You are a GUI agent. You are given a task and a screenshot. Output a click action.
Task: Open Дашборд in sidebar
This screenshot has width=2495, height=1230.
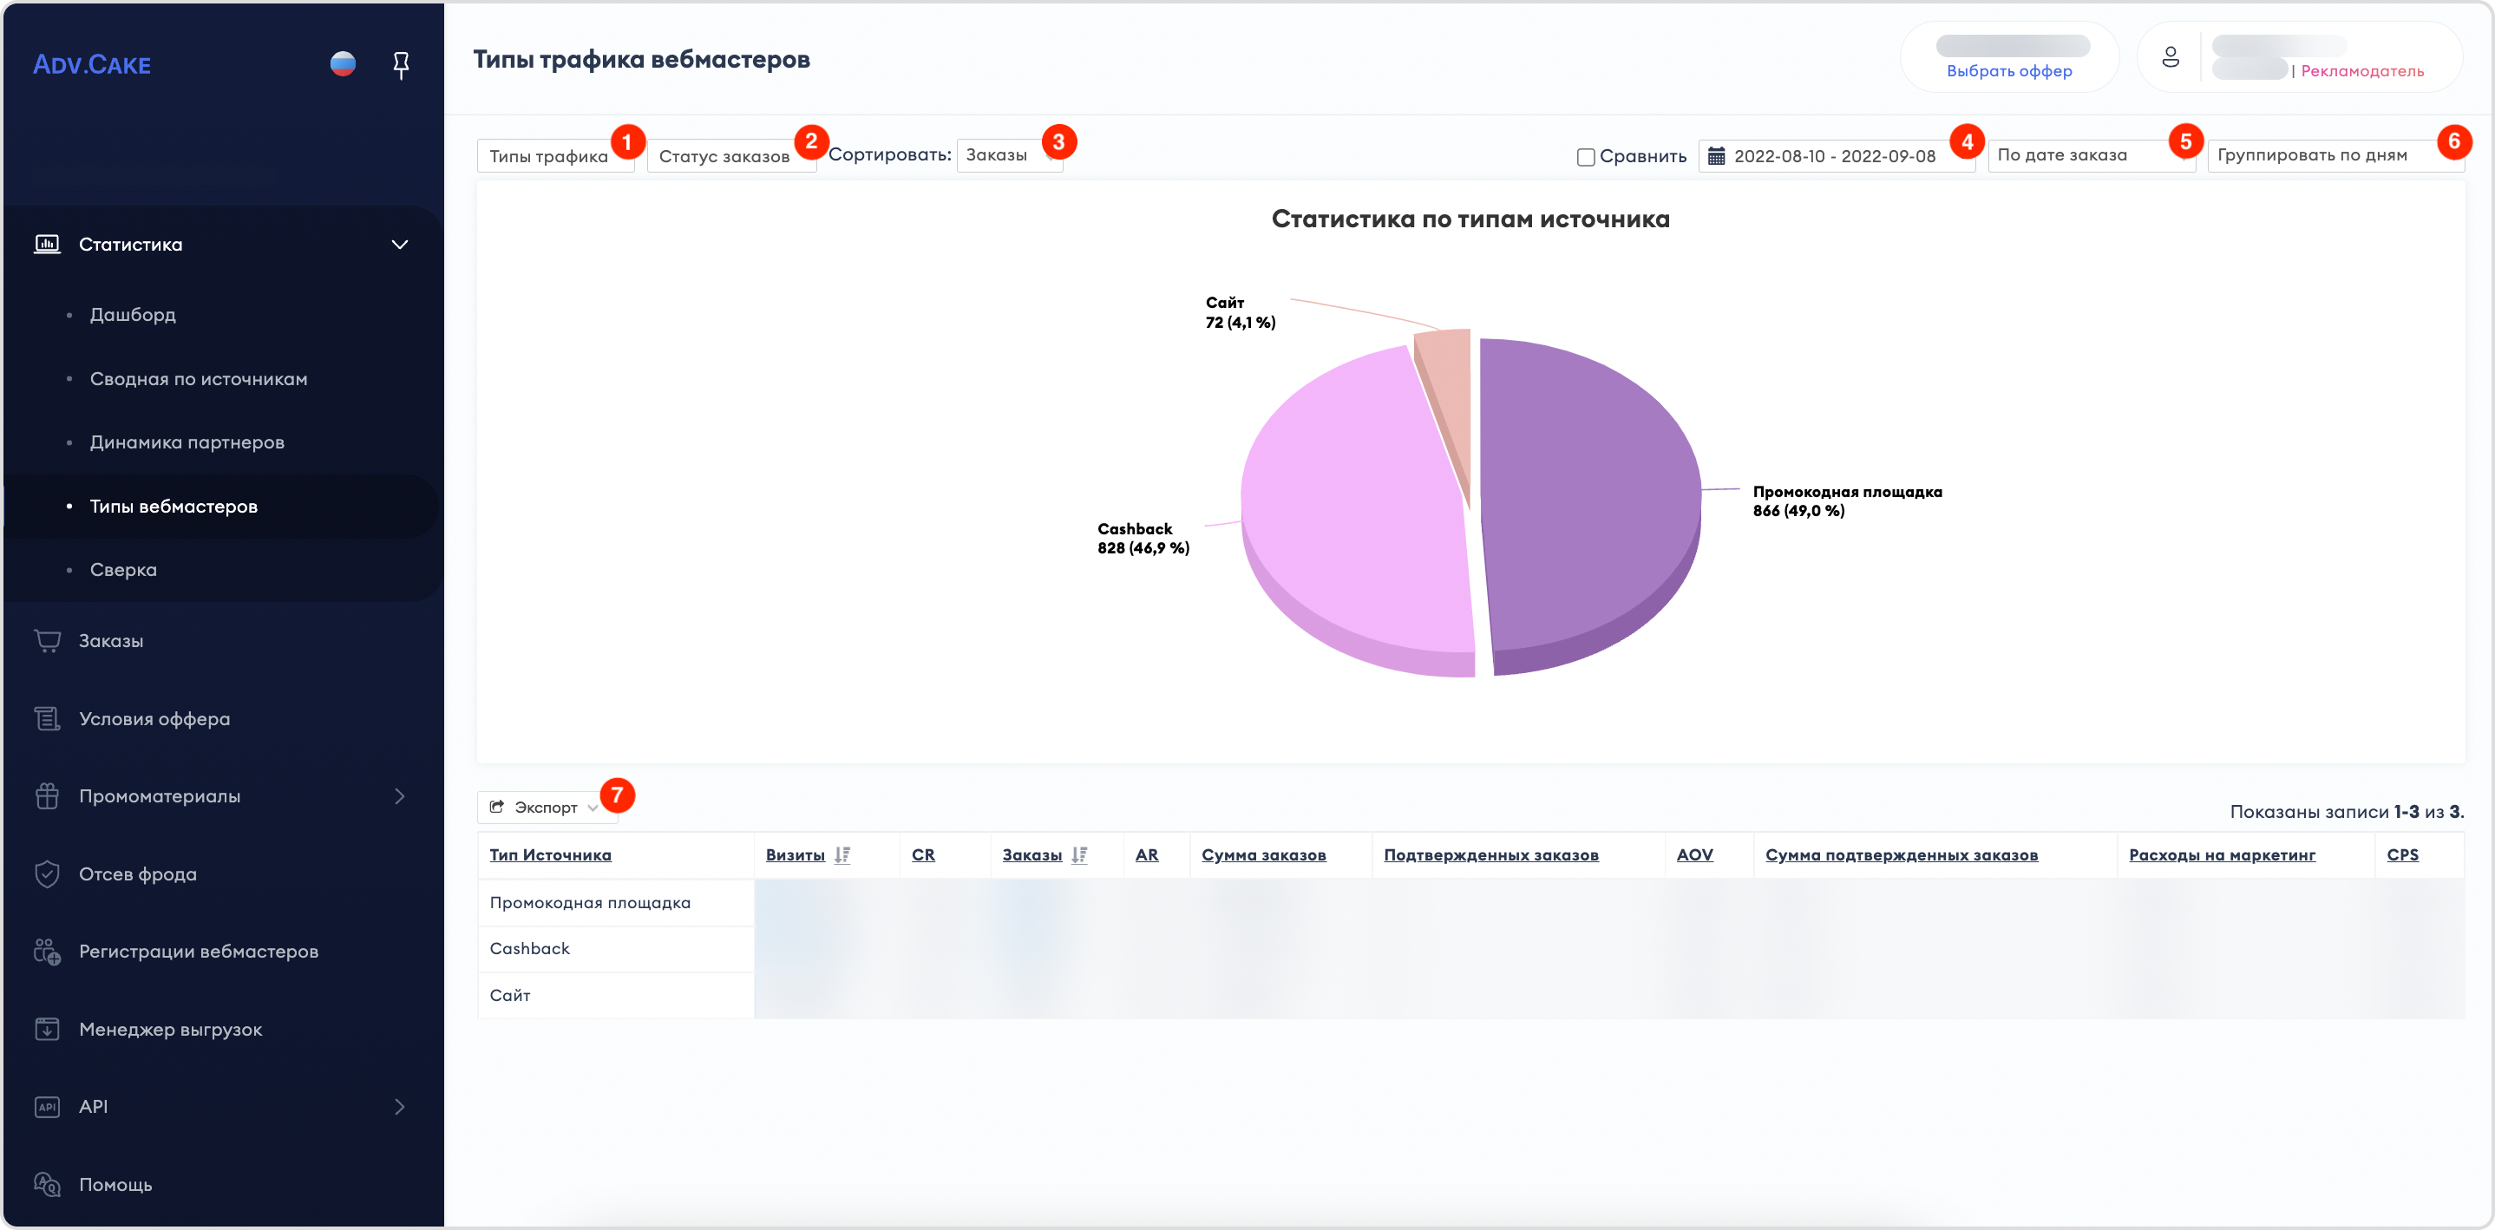133,315
